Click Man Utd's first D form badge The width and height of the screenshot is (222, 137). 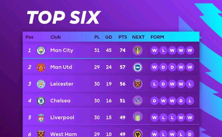point(163,67)
